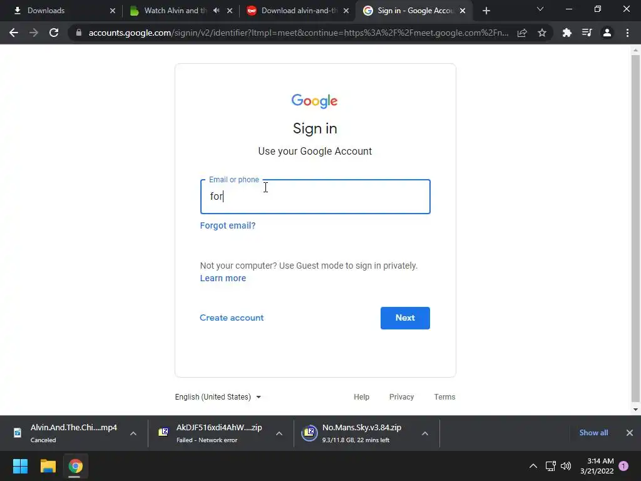Screen dimensions: 641x481
Task: Select the Sign in Google Account tab
Action: point(416,11)
